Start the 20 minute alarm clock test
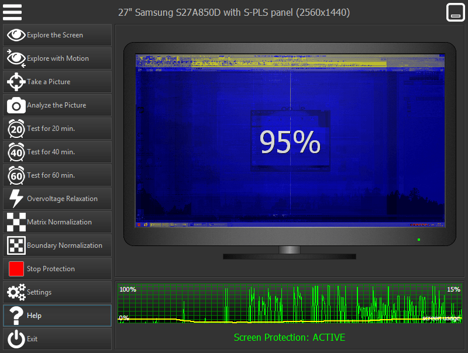This screenshot has height=353, width=468. tap(16, 129)
